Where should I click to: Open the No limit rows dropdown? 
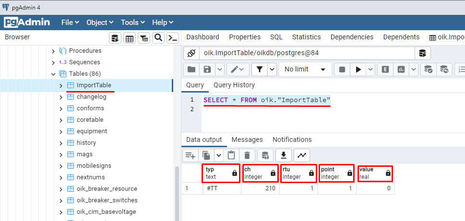305,70
